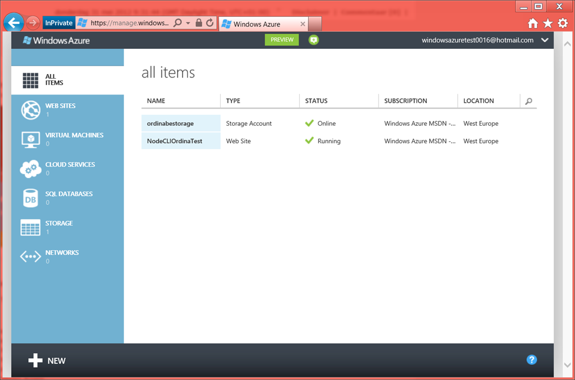Image resolution: width=575 pixels, height=380 pixels.
Task: Open the NodeCLIOrdinaTest web site
Action: (x=175, y=141)
